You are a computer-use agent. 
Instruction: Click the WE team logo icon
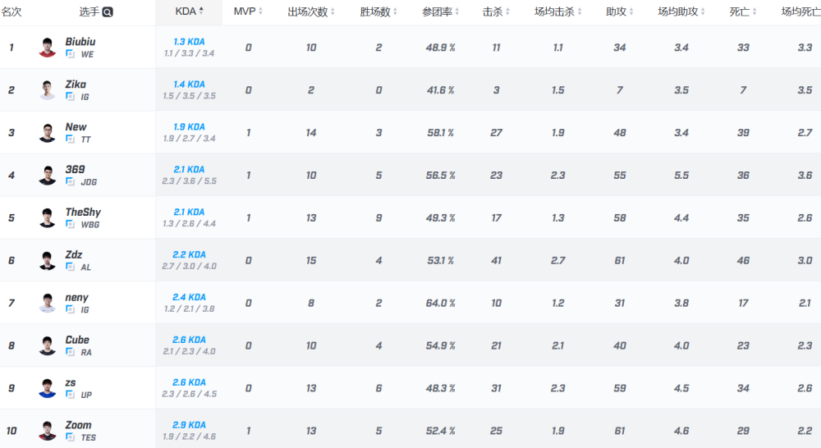70,54
